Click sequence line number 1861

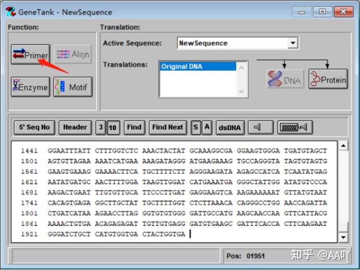[29, 224]
